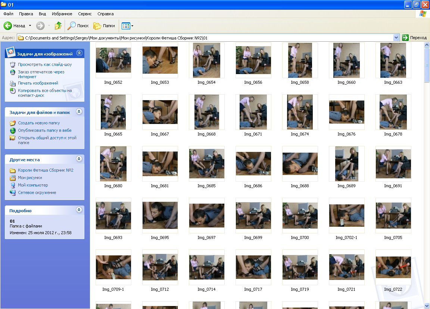Click Заказ отпечатков через Интернет link
The width and height of the screenshot is (430, 309).
point(41,74)
